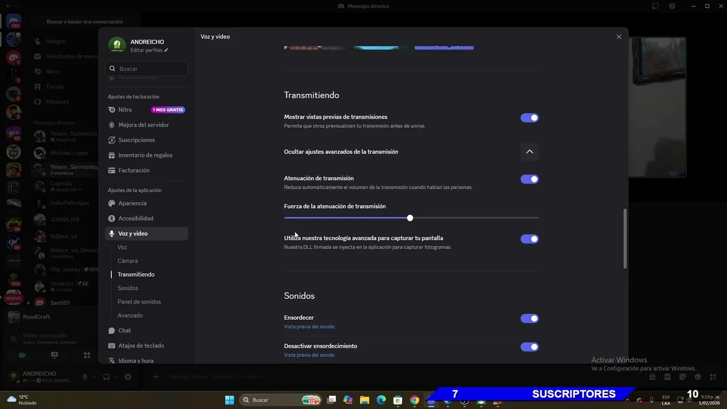Open Microsoft Store from taskbar
Screen dimensions: 727x409
pos(398,400)
